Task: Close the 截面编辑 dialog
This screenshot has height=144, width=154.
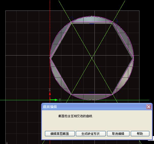Action: 149,107
